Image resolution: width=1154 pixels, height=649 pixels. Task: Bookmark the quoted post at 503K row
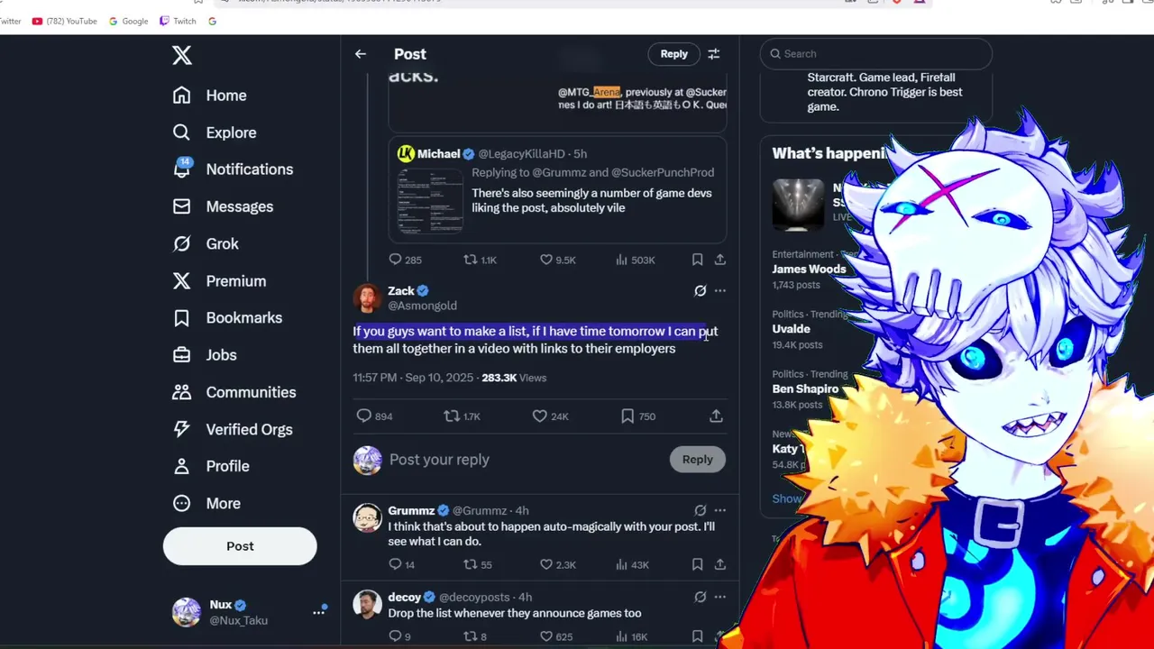coord(697,260)
